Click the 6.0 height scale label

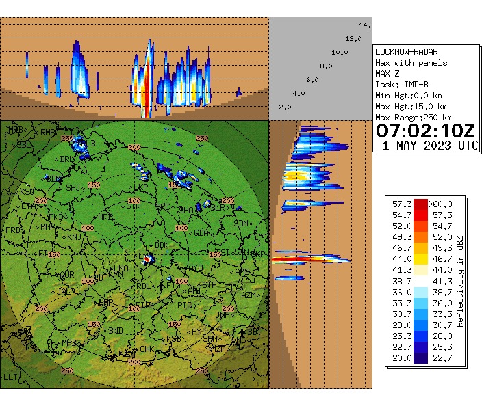click(312, 80)
